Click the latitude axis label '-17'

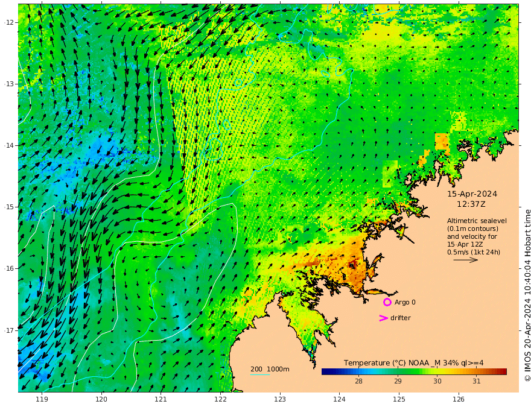[x=9, y=330]
